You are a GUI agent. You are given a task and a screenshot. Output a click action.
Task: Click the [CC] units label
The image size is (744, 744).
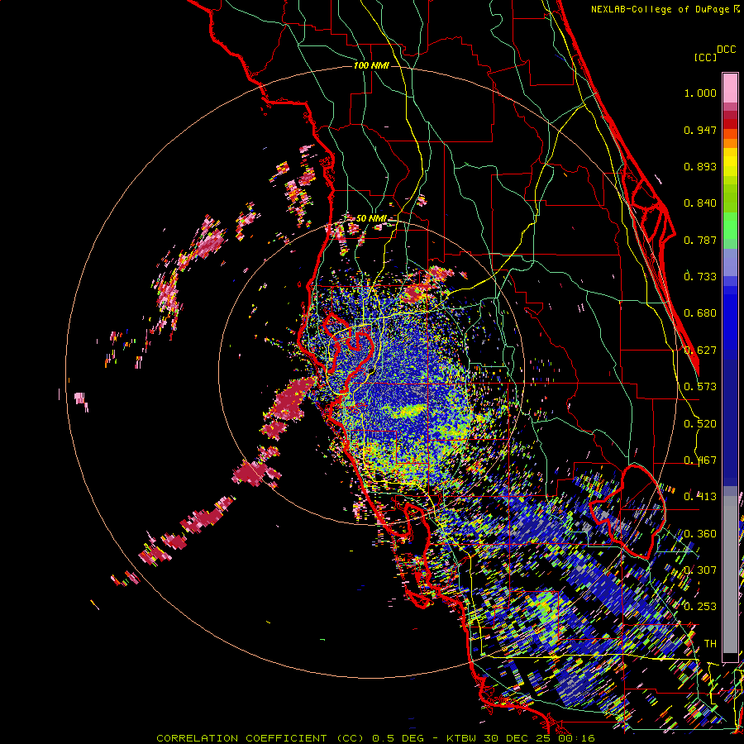tap(706, 57)
